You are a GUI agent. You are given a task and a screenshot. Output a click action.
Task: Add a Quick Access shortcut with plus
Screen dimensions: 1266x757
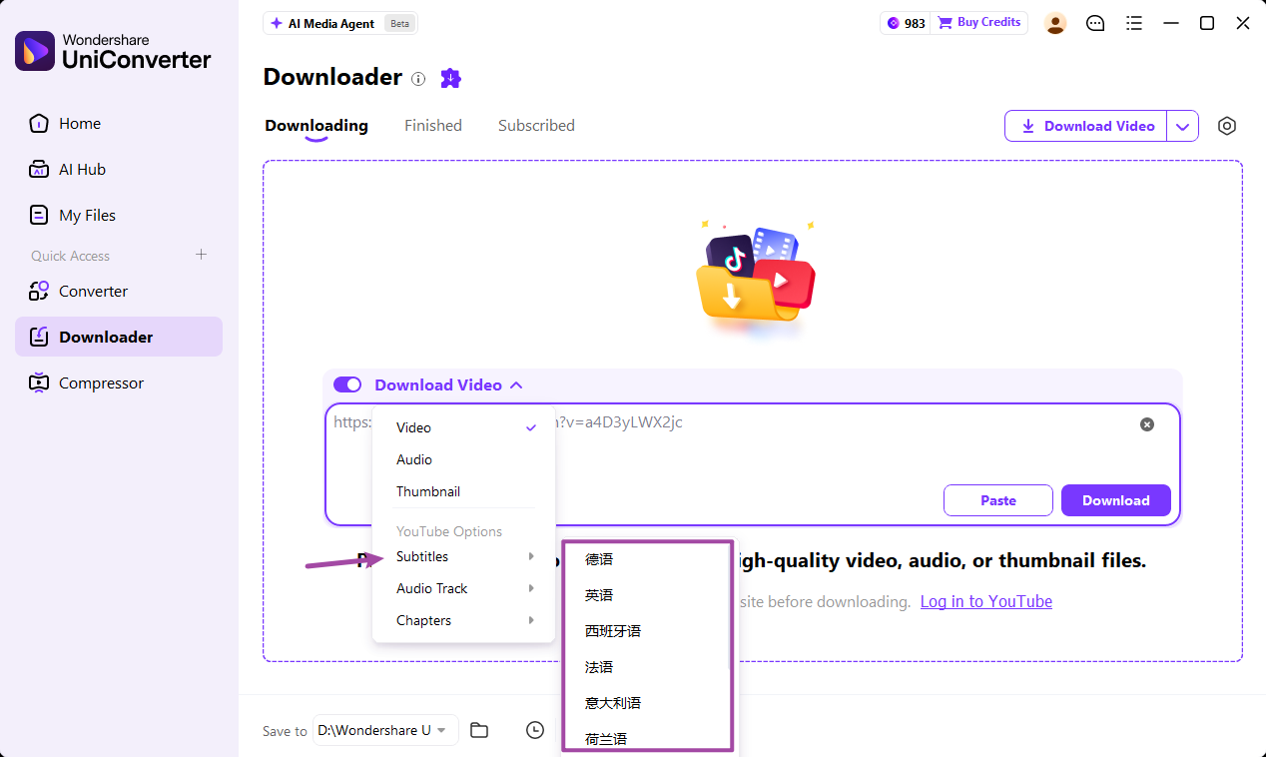coord(201,255)
